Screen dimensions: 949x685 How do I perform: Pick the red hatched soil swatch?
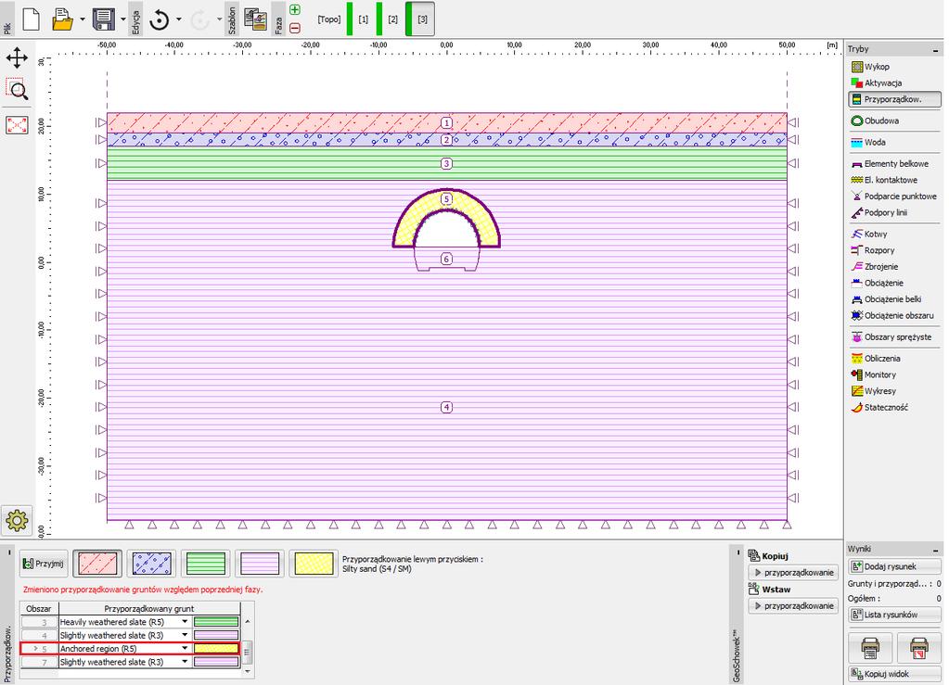point(97,564)
